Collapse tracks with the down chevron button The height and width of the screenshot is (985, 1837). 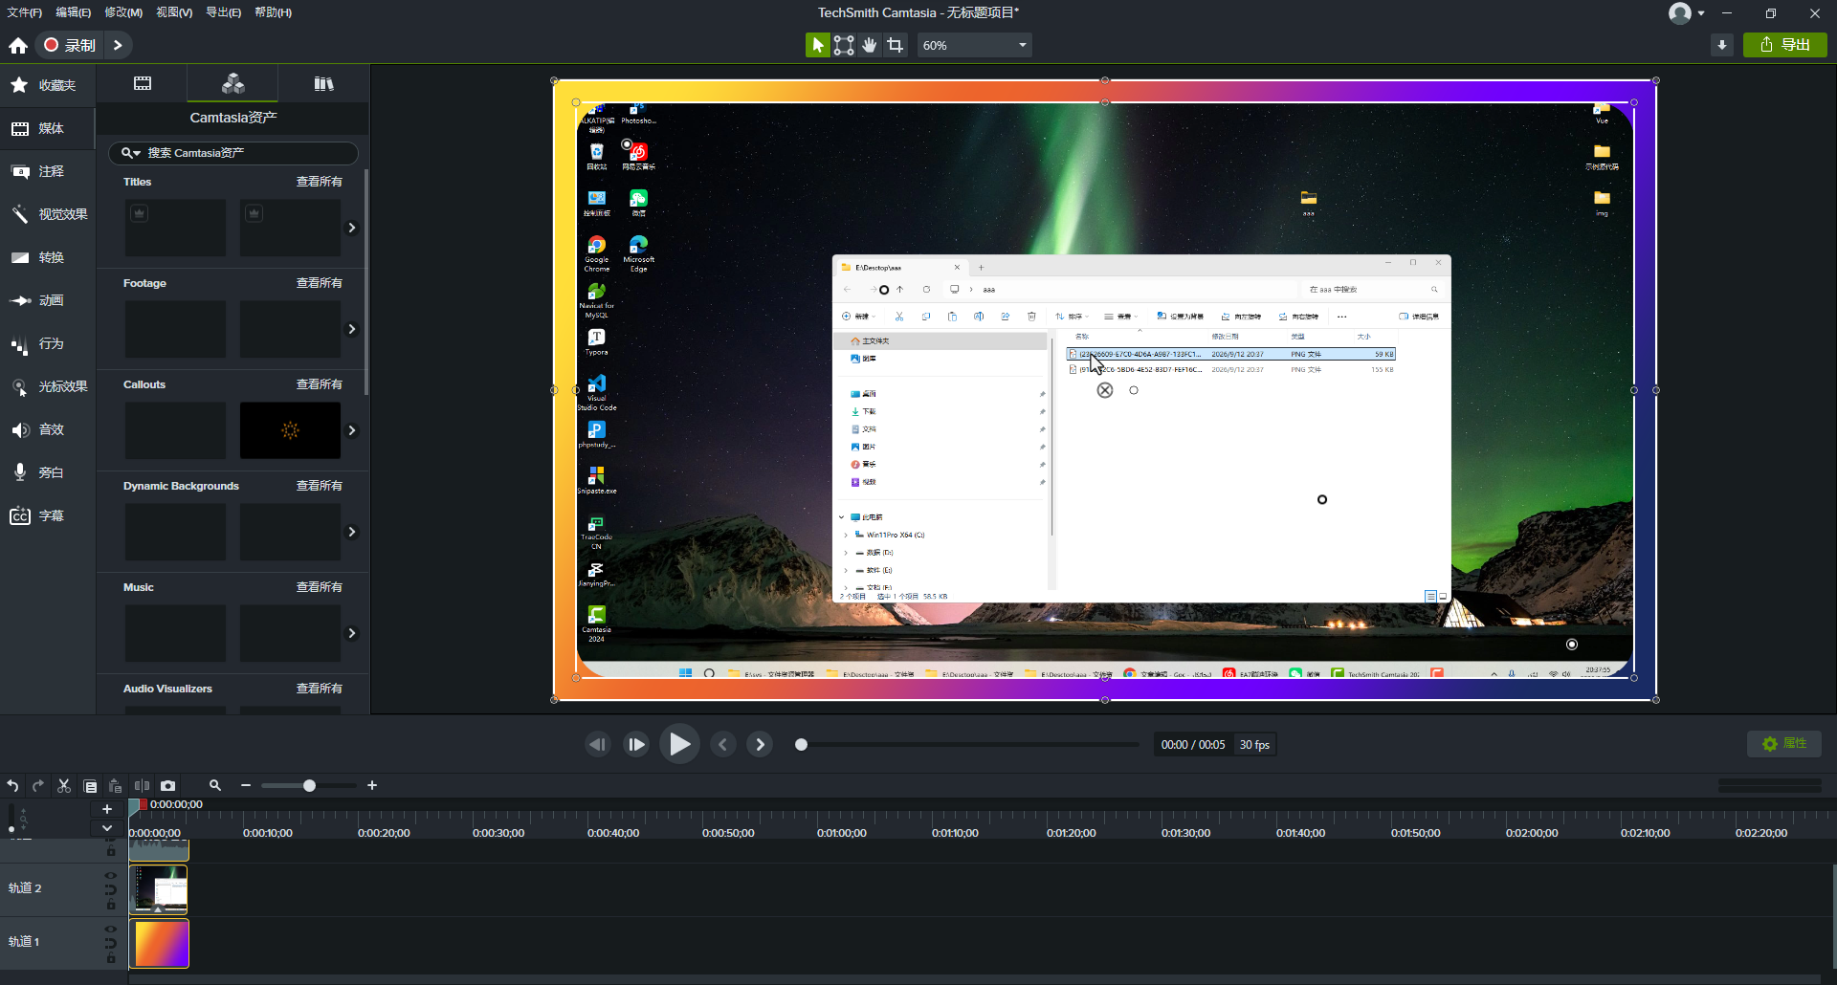(107, 828)
